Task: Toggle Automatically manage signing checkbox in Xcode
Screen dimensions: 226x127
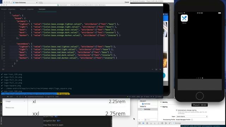Action: 177,110
